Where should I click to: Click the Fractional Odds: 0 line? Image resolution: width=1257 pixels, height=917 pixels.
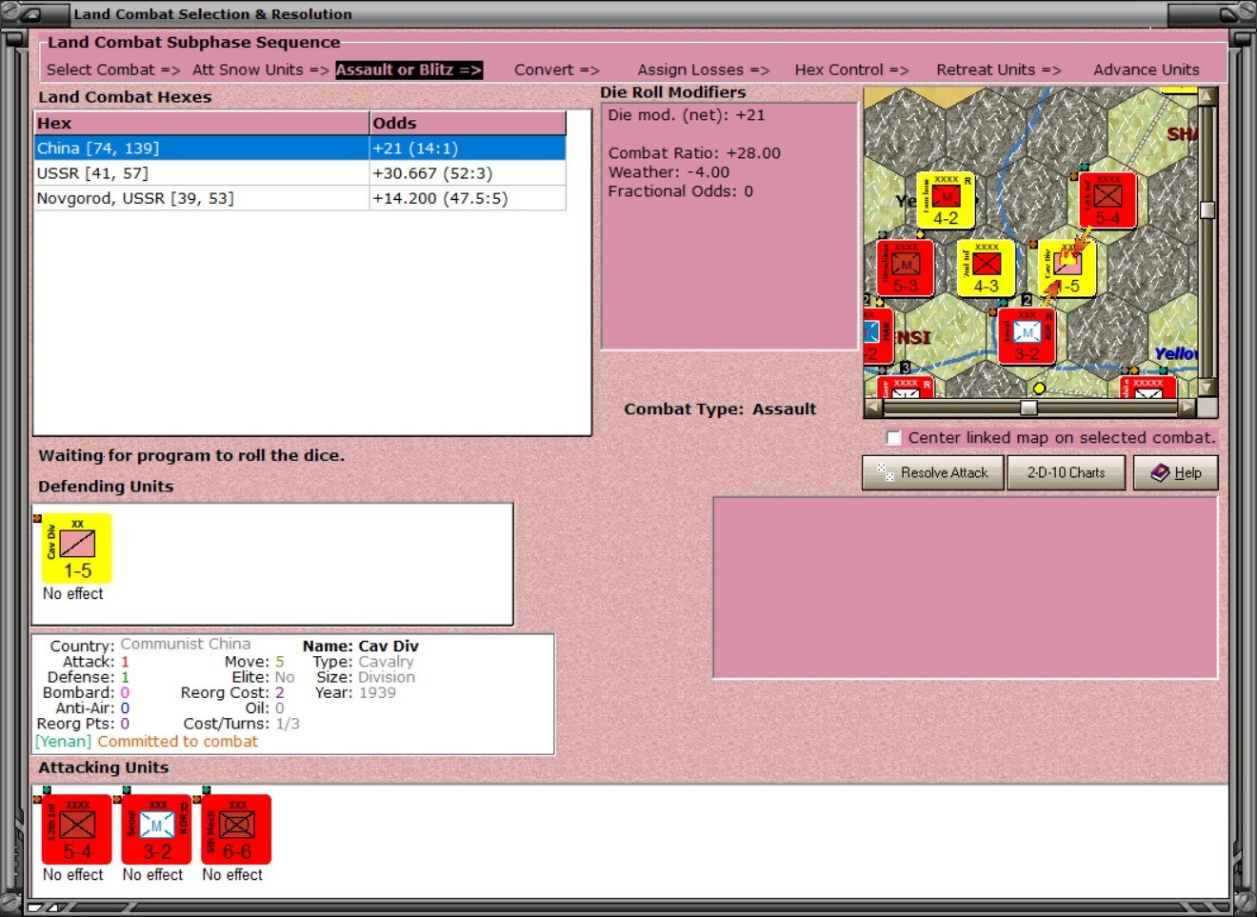pyautogui.click(x=681, y=191)
